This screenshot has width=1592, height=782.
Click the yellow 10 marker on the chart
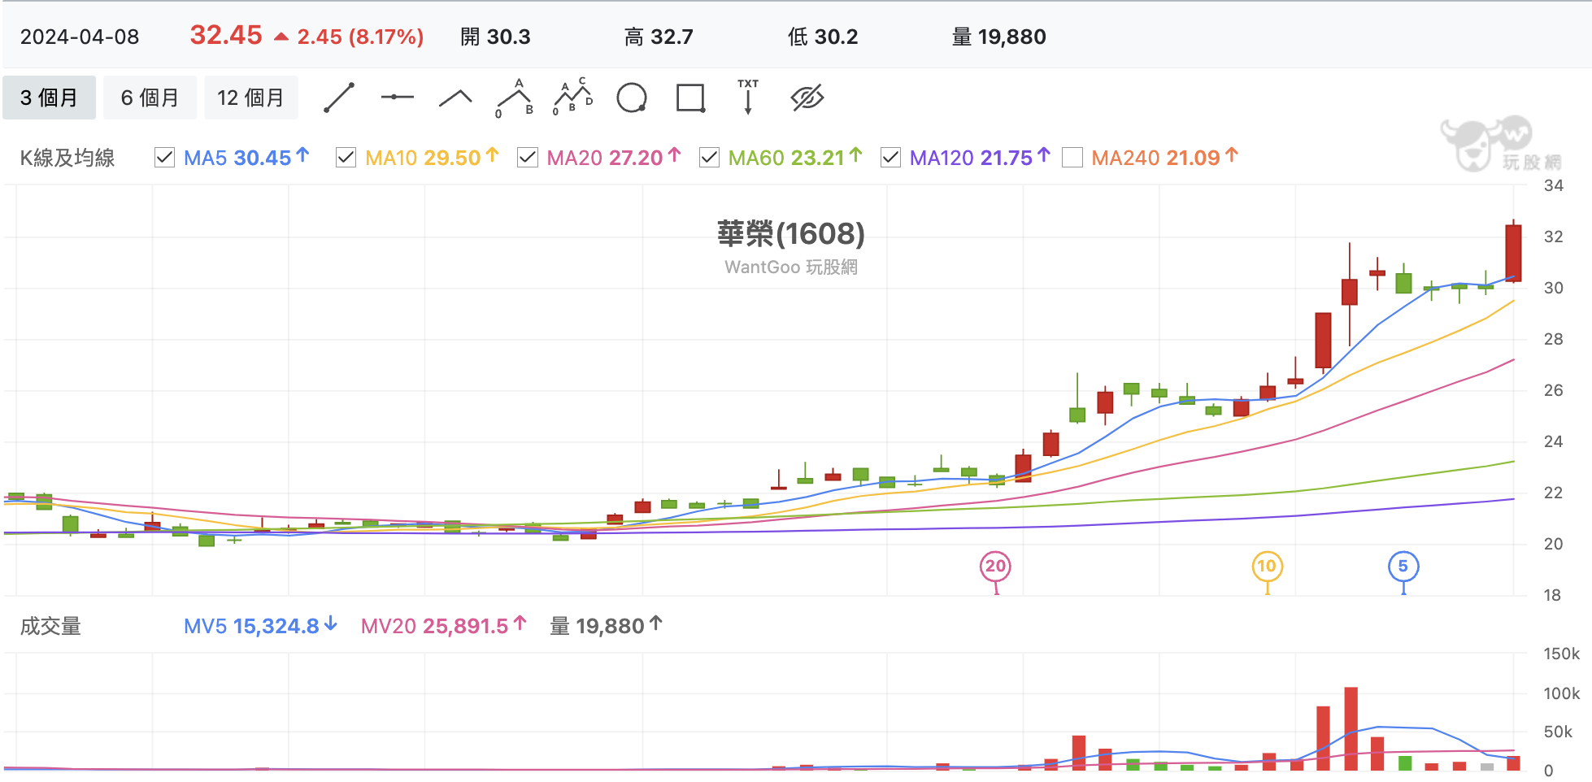pyautogui.click(x=1267, y=567)
